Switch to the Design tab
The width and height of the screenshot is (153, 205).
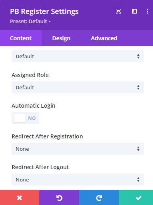point(61,38)
